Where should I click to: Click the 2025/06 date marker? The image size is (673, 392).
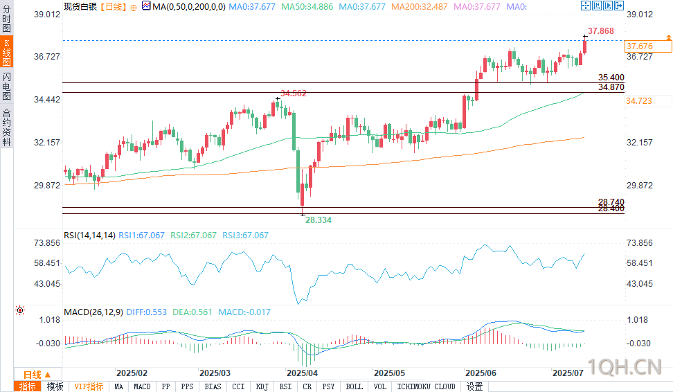[481, 373]
